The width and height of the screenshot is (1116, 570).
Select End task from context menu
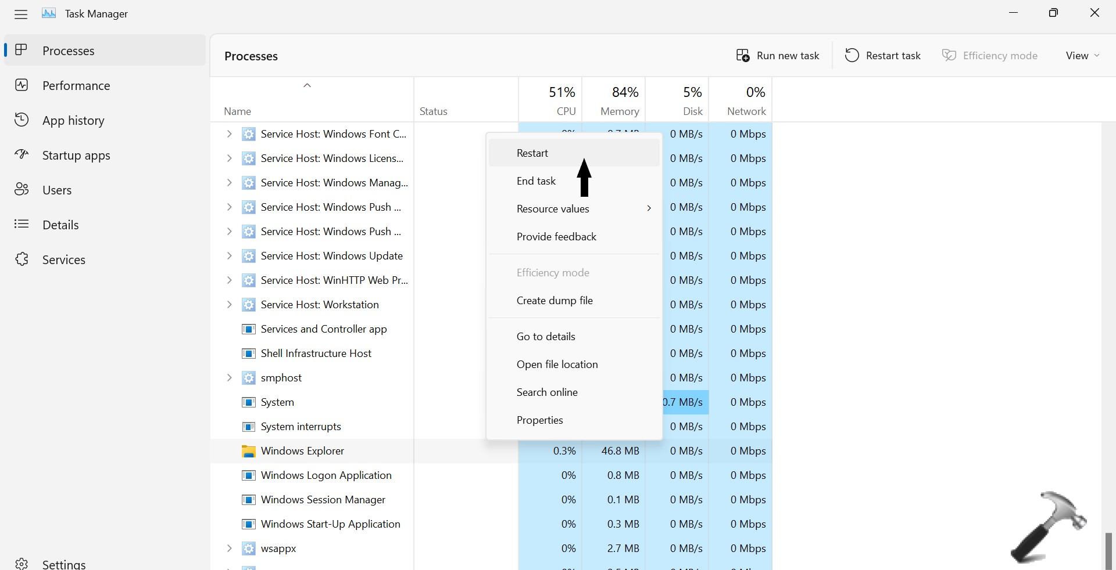[x=536, y=181]
